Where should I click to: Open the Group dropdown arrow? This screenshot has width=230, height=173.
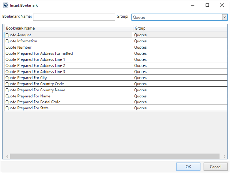224,17
